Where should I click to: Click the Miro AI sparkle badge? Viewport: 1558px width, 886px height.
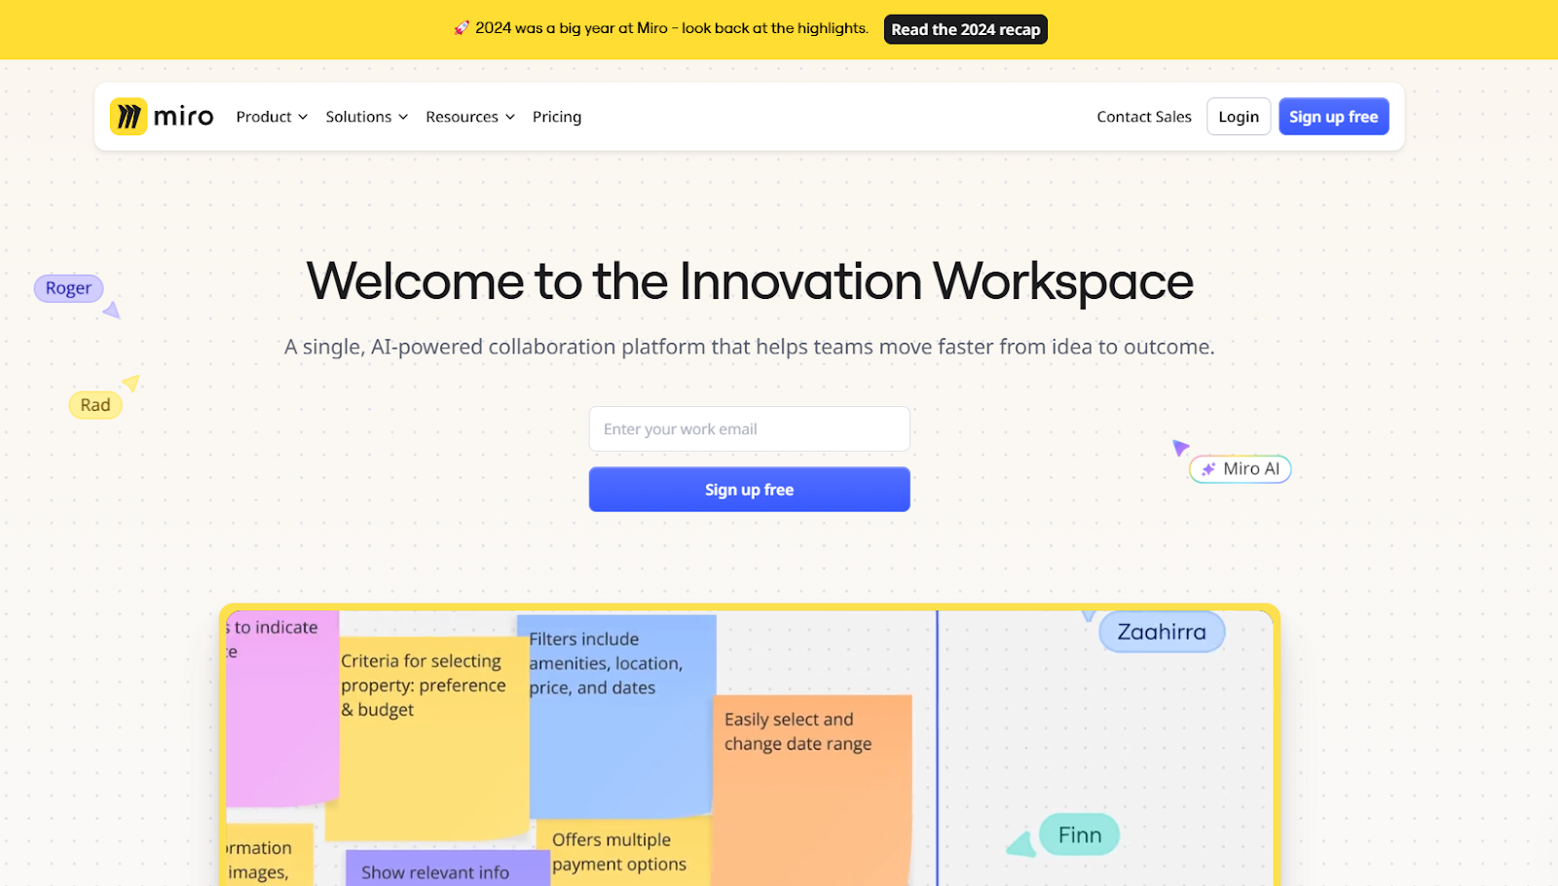click(1241, 469)
